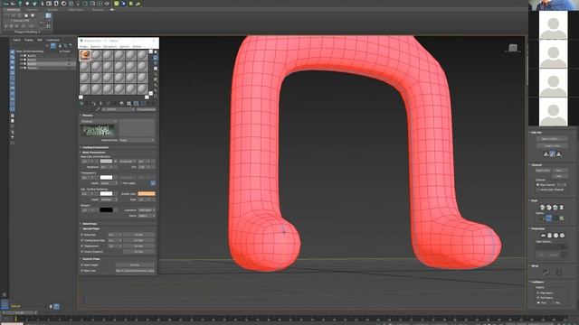Click Pelt Map icon in Peel rollout
Viewport: 579px width, 325px height.
562,208
